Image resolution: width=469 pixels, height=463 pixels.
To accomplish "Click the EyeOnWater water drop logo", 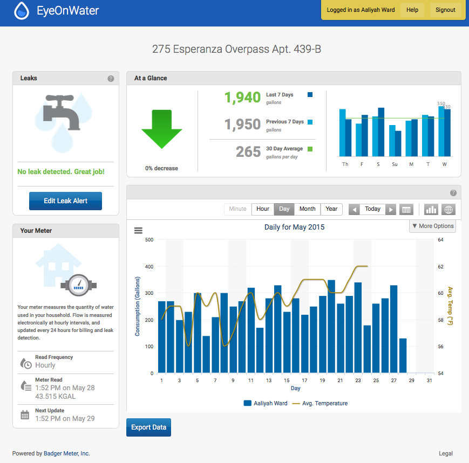I will pyautogui.click(x=21, y=10).
